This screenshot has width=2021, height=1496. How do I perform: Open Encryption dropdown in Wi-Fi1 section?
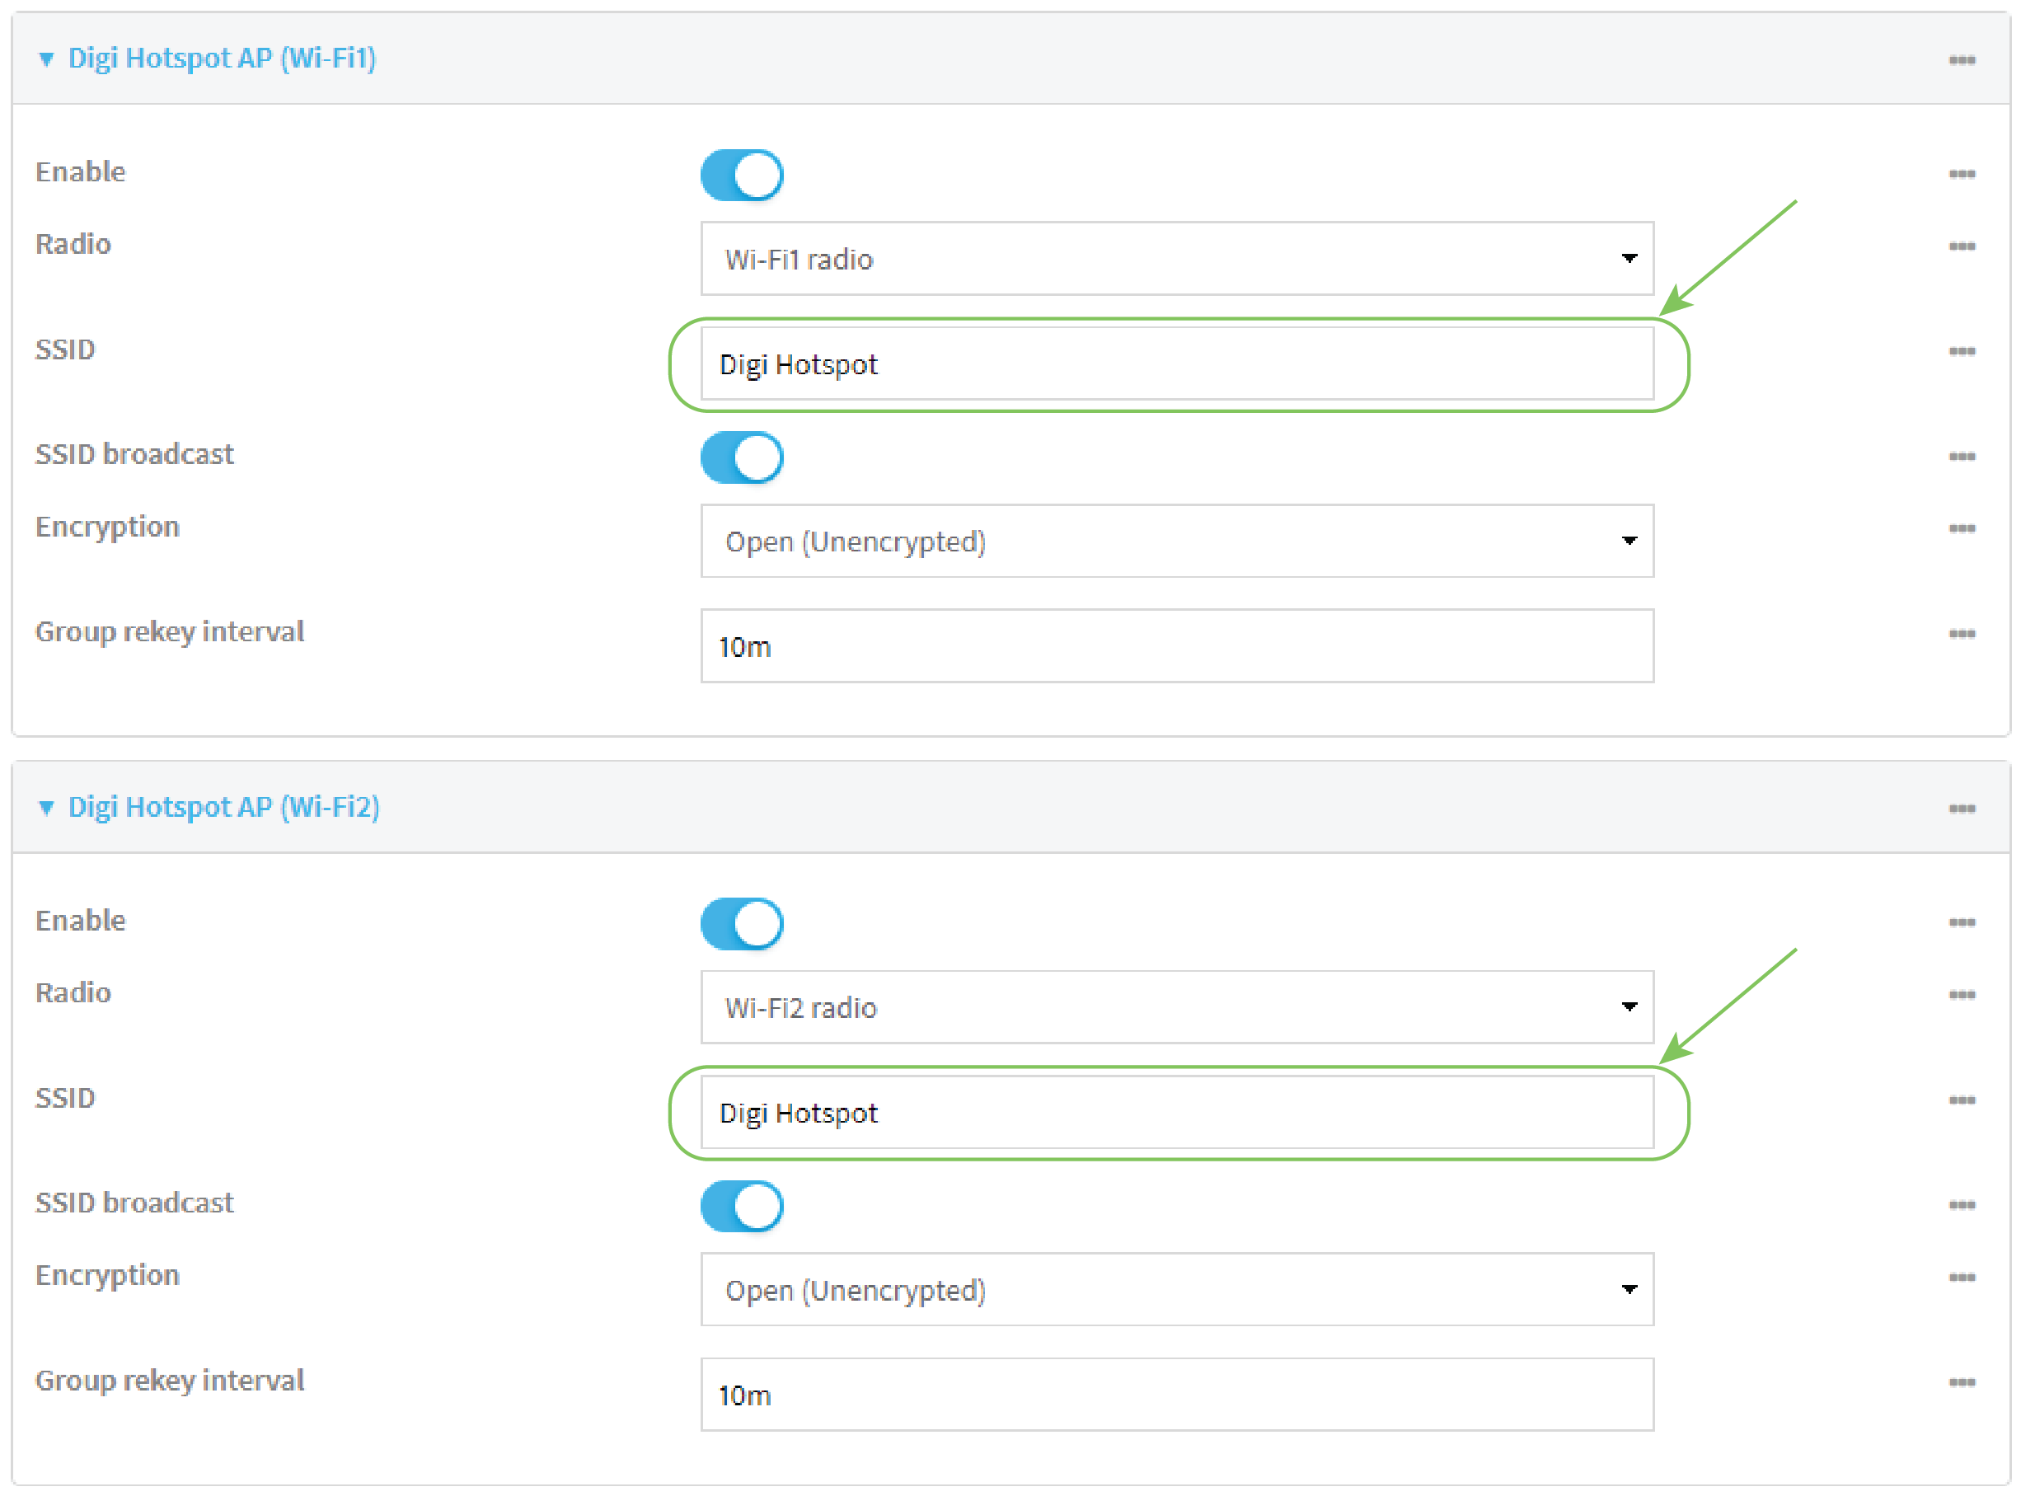tap(1177, 542)
